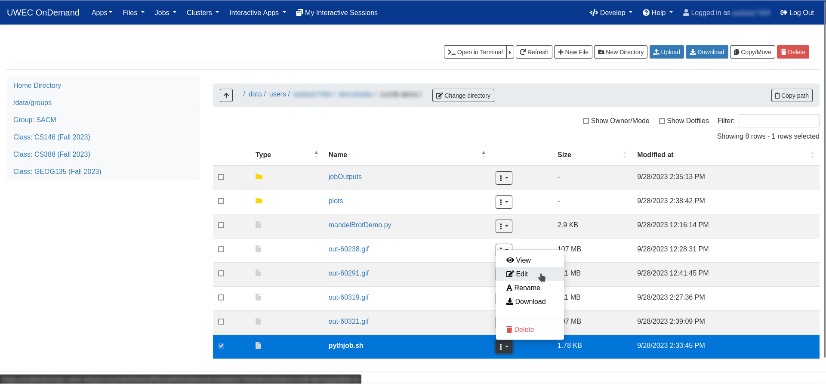Click the Copy path button
This screenshot has height=384, width=826.
pos(792,96)
